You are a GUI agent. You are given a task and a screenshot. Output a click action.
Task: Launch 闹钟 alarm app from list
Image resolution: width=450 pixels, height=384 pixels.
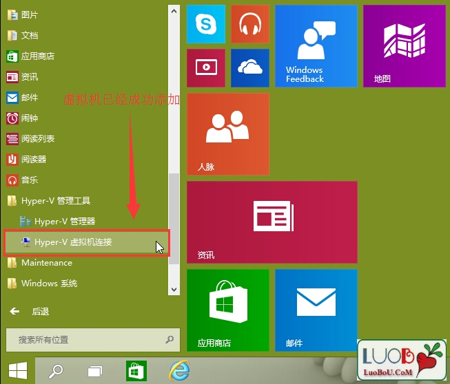pyautogui.click(x=86, y=118)
